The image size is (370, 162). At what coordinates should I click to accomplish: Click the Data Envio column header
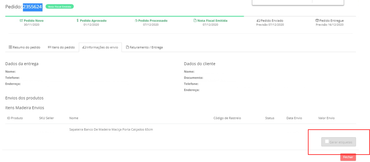click(294, 118)
